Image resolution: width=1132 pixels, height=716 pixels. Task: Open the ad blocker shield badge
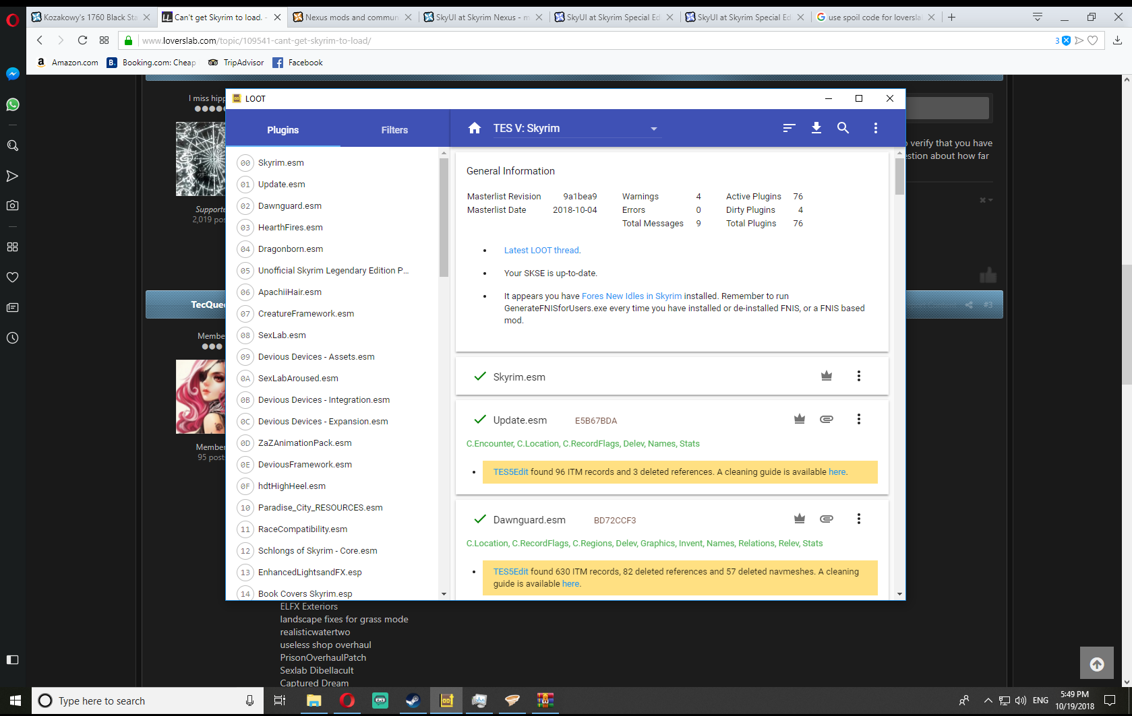click(1063, 40)
